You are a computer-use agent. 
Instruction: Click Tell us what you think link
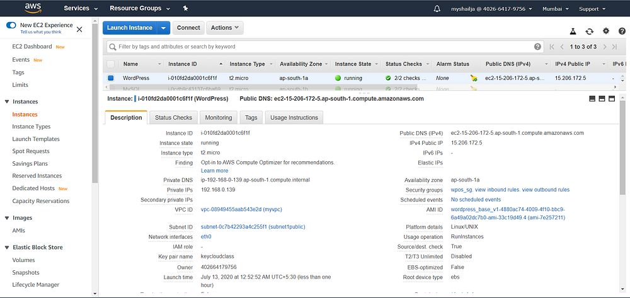coord(41,32)
